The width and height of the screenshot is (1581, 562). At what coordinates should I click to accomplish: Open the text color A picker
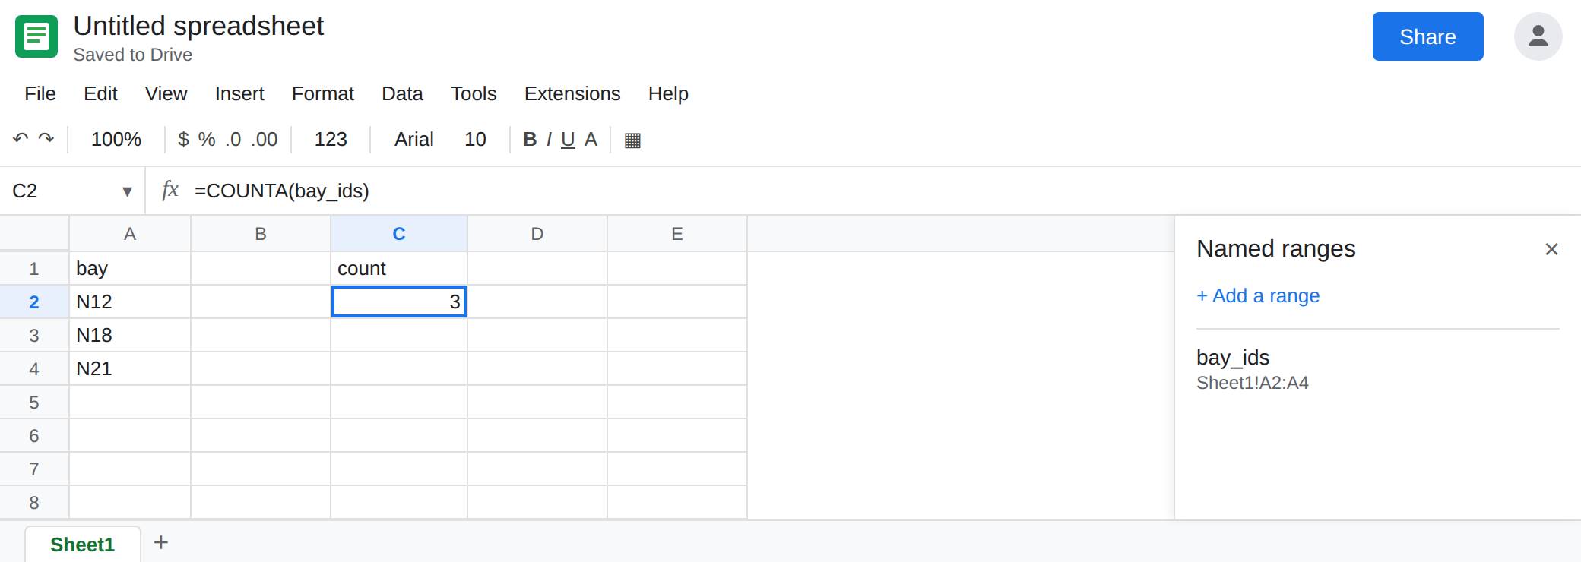[591, 140]
